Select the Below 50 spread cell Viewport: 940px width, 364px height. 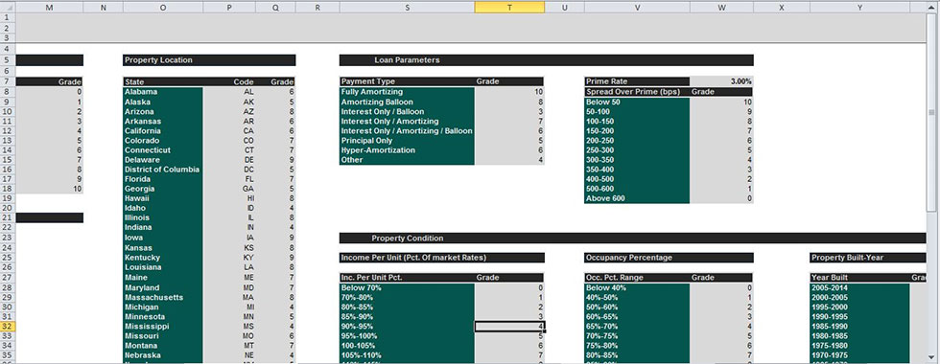click(637, 102)
